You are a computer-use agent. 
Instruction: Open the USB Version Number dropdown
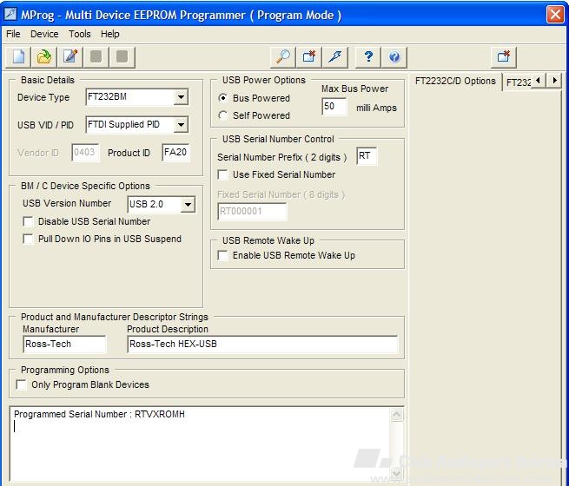pyautogui.click(x=188, y=205)
